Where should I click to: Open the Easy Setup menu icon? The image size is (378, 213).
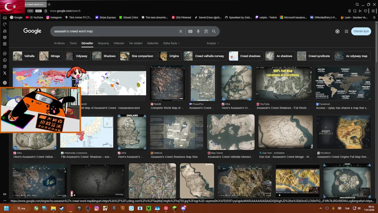(373, 11)
